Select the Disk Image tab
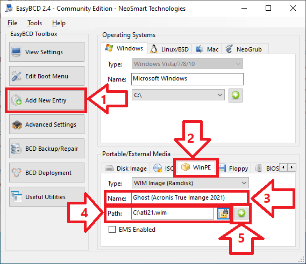 (126, 168)
